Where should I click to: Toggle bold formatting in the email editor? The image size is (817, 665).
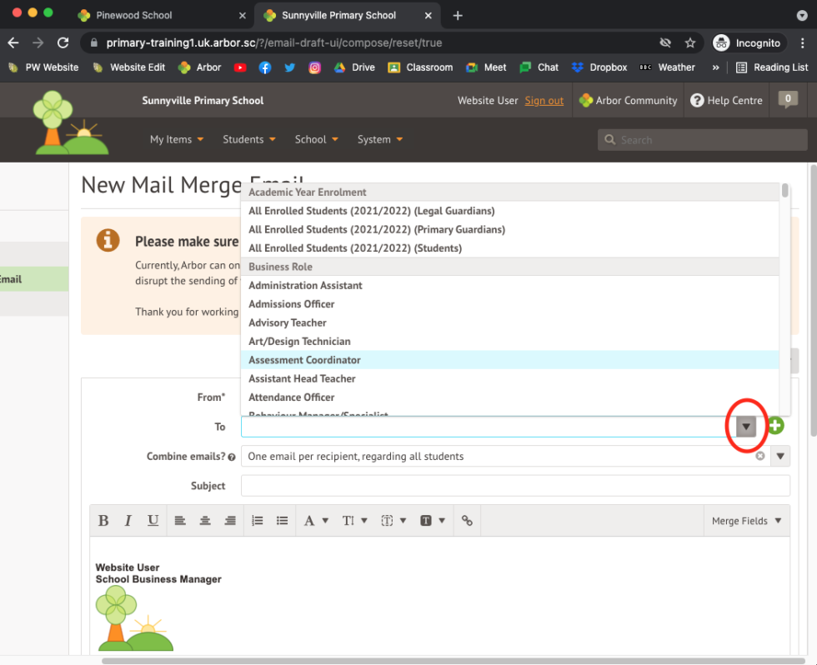click(103, 521)
